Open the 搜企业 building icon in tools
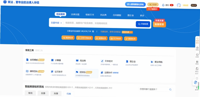Screen dimensions: 200x97 (x=127, y=61)
